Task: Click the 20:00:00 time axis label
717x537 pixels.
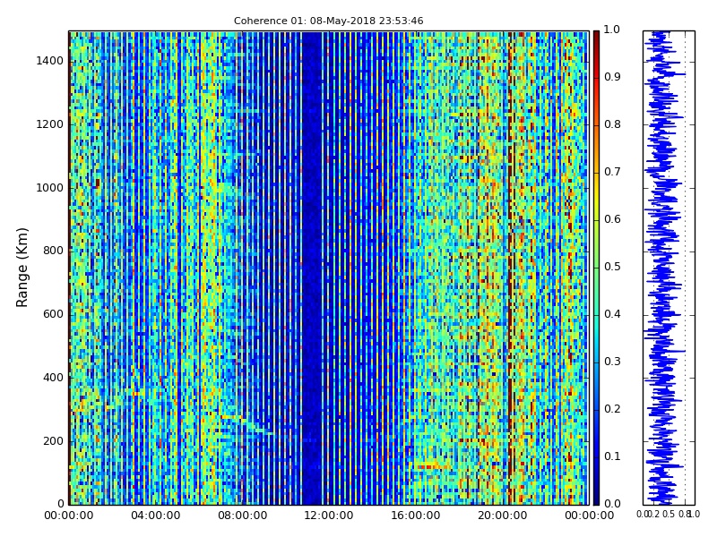Action: 503,516
